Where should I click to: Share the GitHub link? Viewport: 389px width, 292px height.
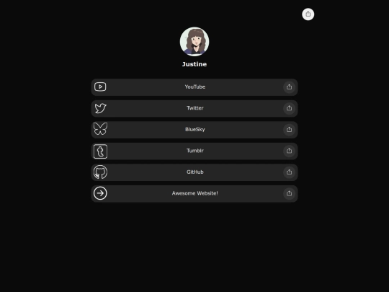click(x=289, y=172)
